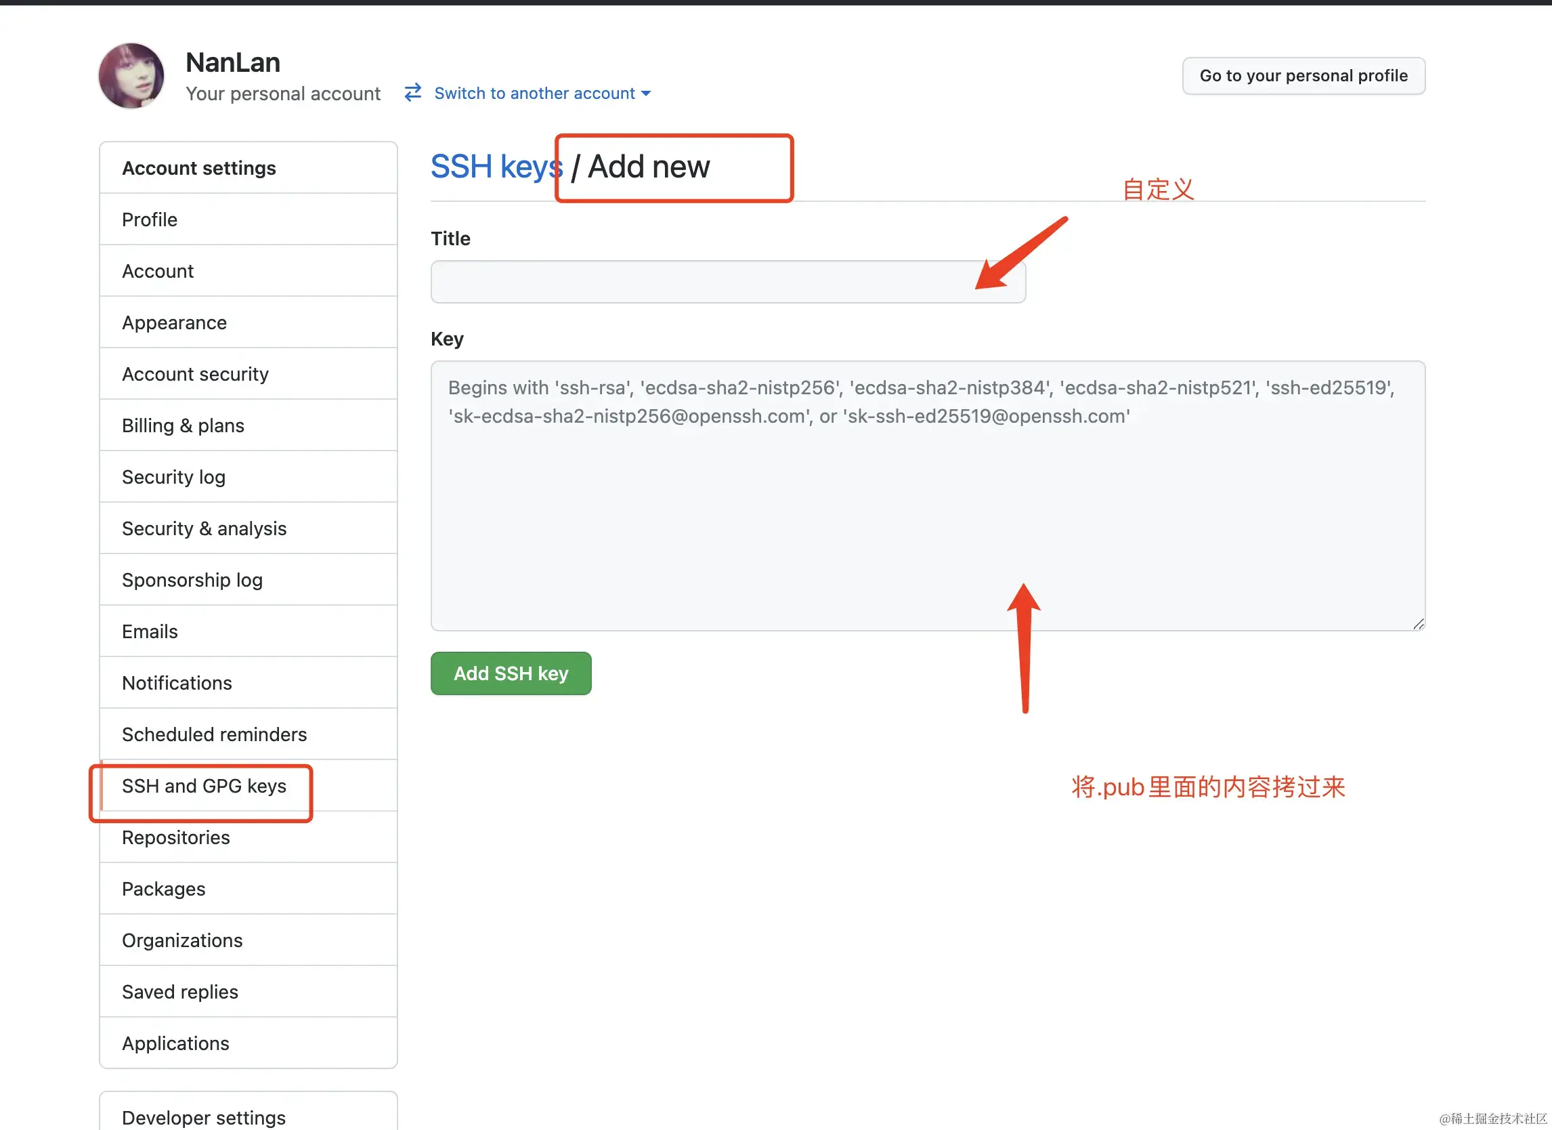
Task: Go to Notifications settings
Action: tap(177, 682)
